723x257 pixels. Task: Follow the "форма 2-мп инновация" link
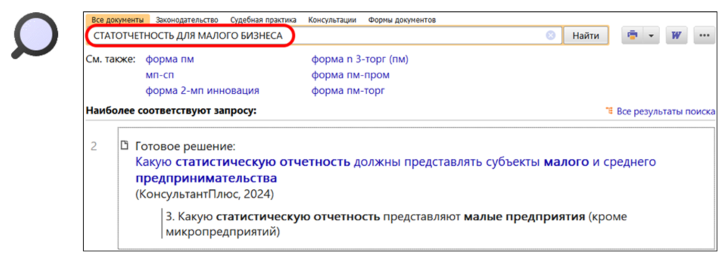tap(203, 90)
